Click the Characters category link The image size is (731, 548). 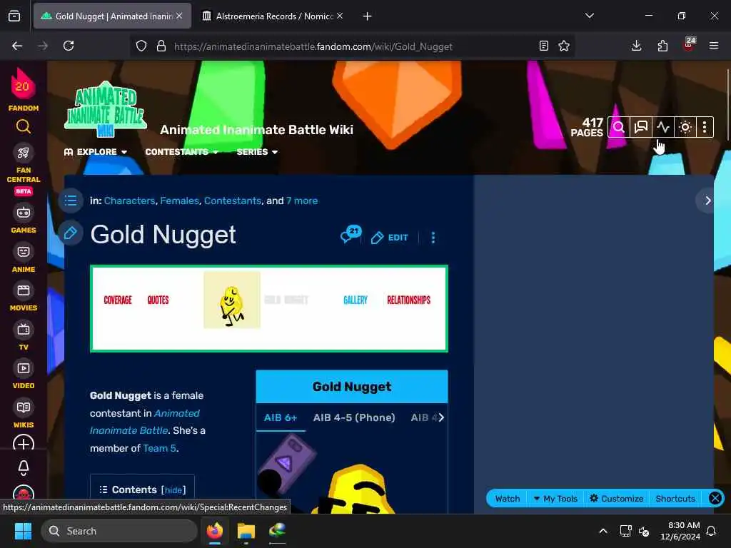[x=129, y=201]
